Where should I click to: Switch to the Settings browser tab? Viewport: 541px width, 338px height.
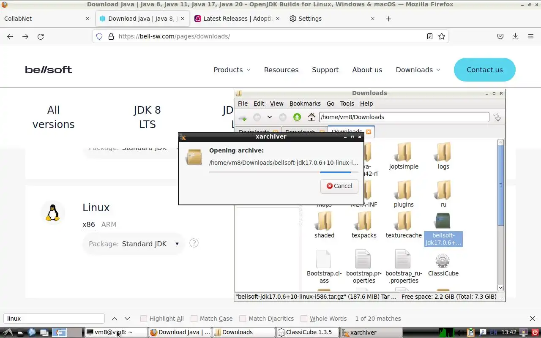[x=331, y=19]
